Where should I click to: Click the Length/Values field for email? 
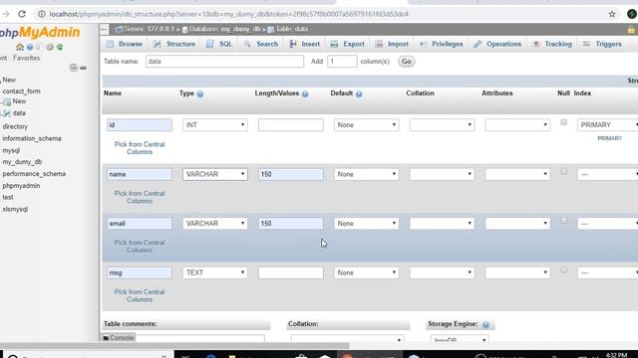(x=290, y=223)
